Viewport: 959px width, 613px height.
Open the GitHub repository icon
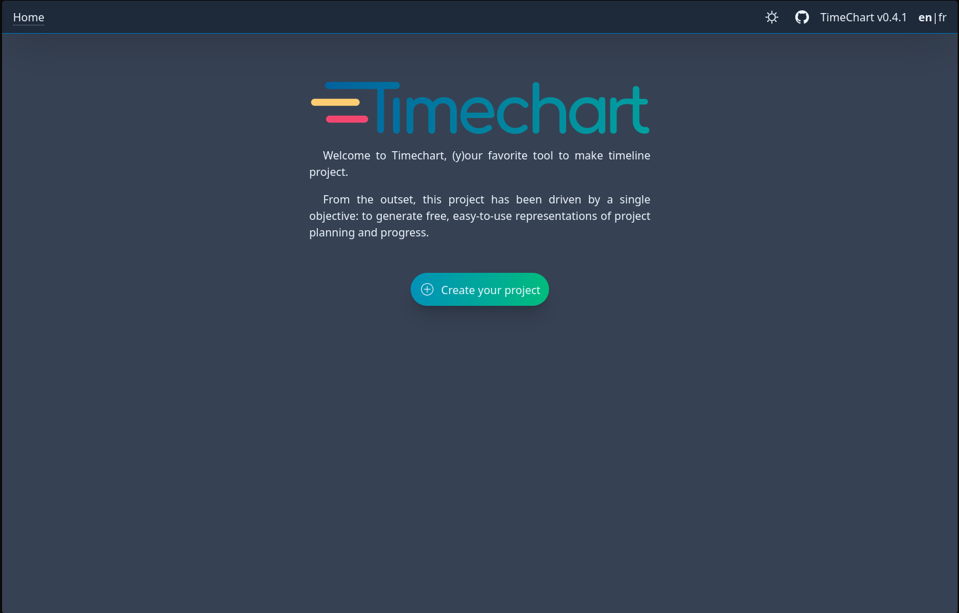click(802, 17)
